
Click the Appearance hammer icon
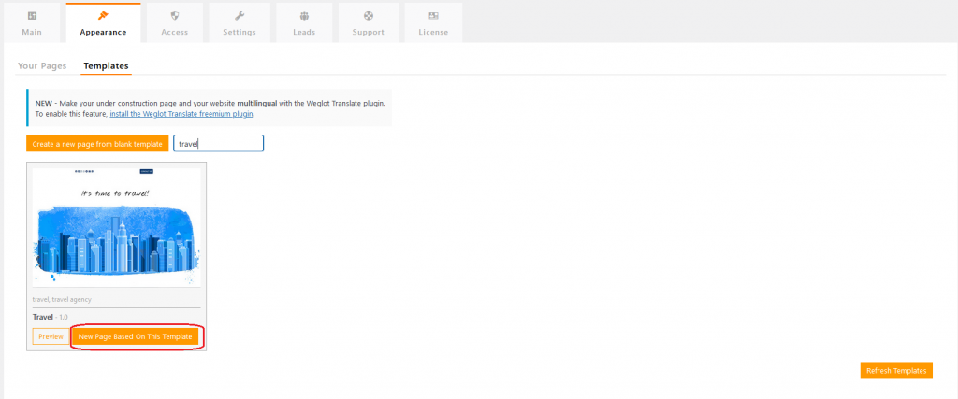103,16
